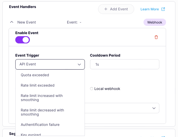Toggle the Enable Event switch off
The width and height of the screenshot is (178, 137).
tap(23, 40)
